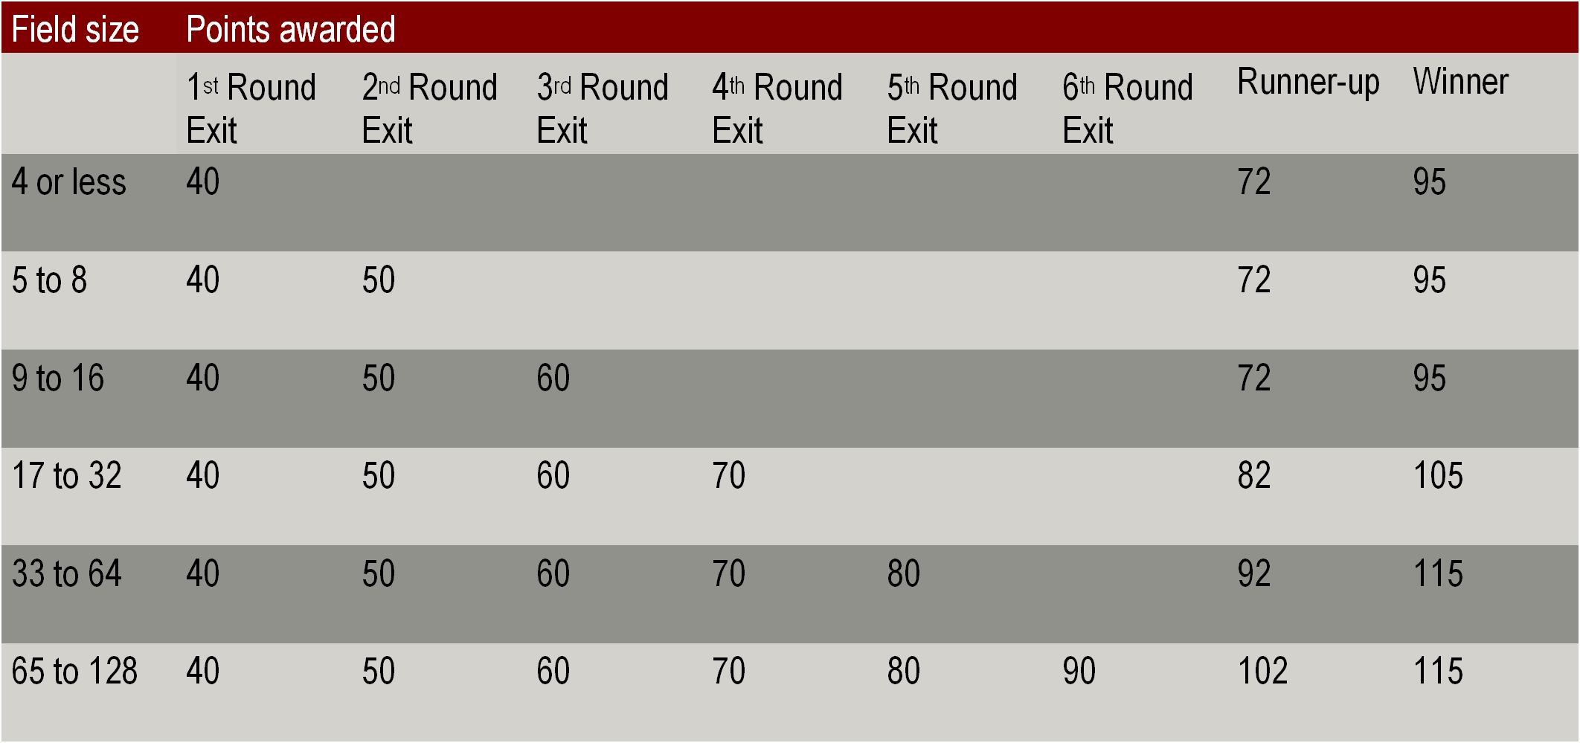Select the '9 to 16' field size cell
Image resolution: width=1580 pixels, height=743 pixels.
click(x=58, y=378)
